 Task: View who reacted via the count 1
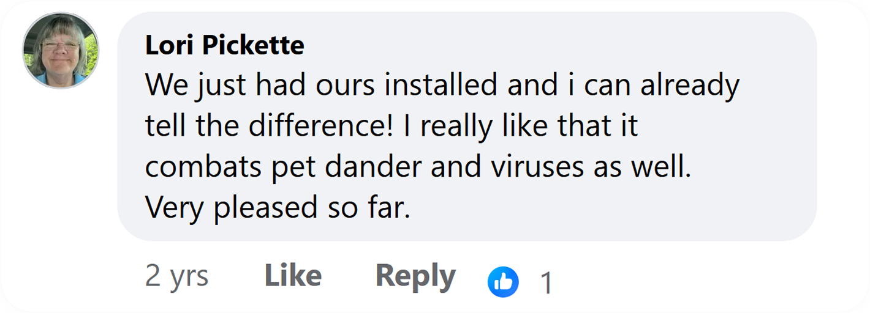tap(546, 283)
